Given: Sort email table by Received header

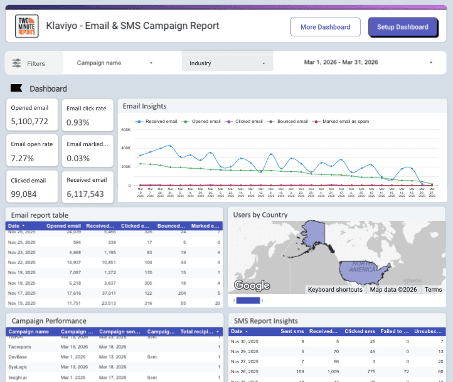Looking at the screenshot, I should click(100, 226).
